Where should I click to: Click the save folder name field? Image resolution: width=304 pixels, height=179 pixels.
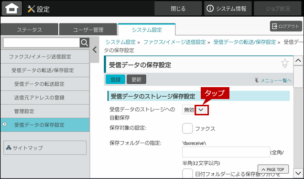tap(226, 152)
